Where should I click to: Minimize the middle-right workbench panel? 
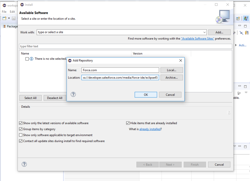pos(239,86)
